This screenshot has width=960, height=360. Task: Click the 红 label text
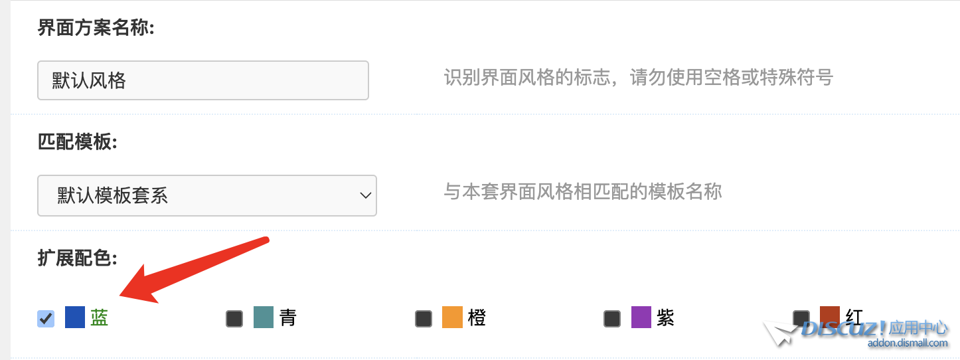point(854,317)
